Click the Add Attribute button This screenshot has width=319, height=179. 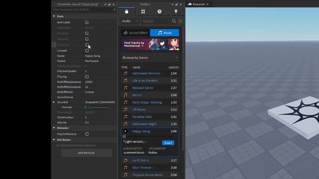(86, 153)
